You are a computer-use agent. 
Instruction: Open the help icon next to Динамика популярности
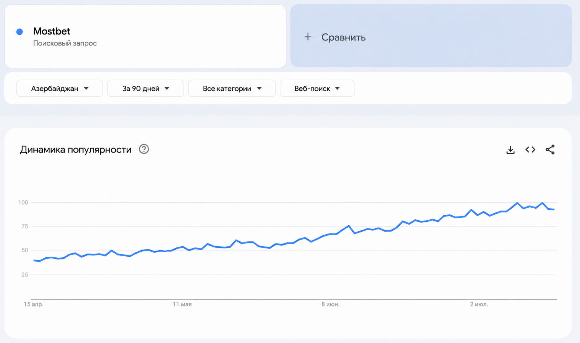click(144, 149)
